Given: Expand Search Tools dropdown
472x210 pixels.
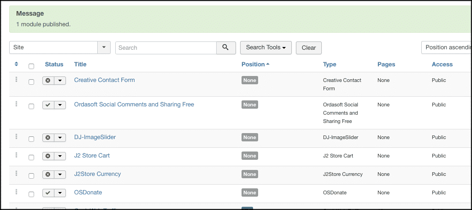Looking at the screenshot, I should tap(266, 47).
